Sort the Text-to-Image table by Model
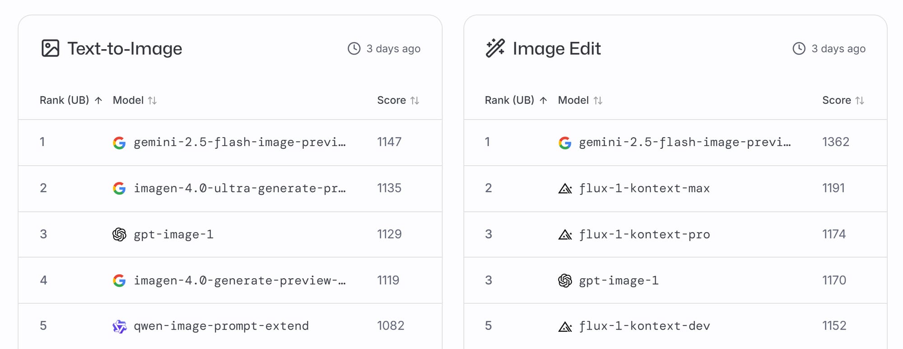Viewport: 903px width, 349px height. click(x=135, y=100)
